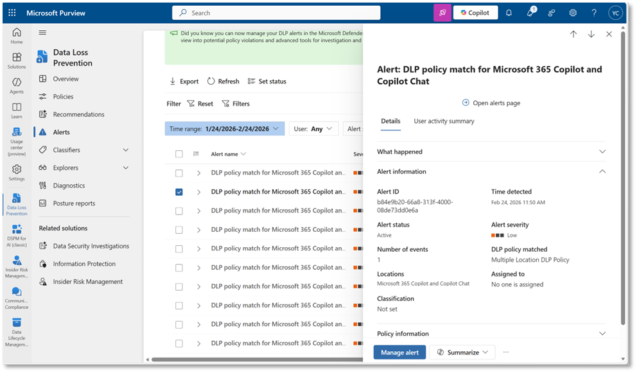637x373 pixels.
Task: Open the User: Any filter dropdown
Action: 313,129
